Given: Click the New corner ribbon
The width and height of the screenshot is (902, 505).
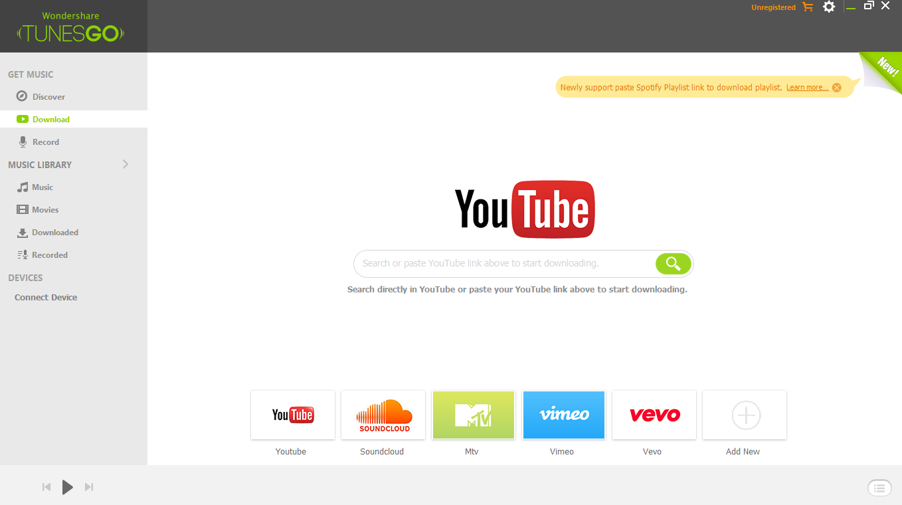Looking at the screenshot, I should [885, 68].
